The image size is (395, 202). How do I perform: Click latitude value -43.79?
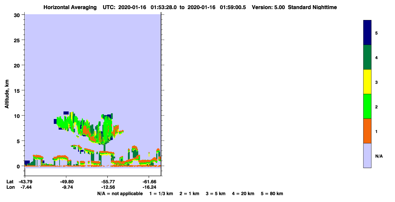point(25,182)
